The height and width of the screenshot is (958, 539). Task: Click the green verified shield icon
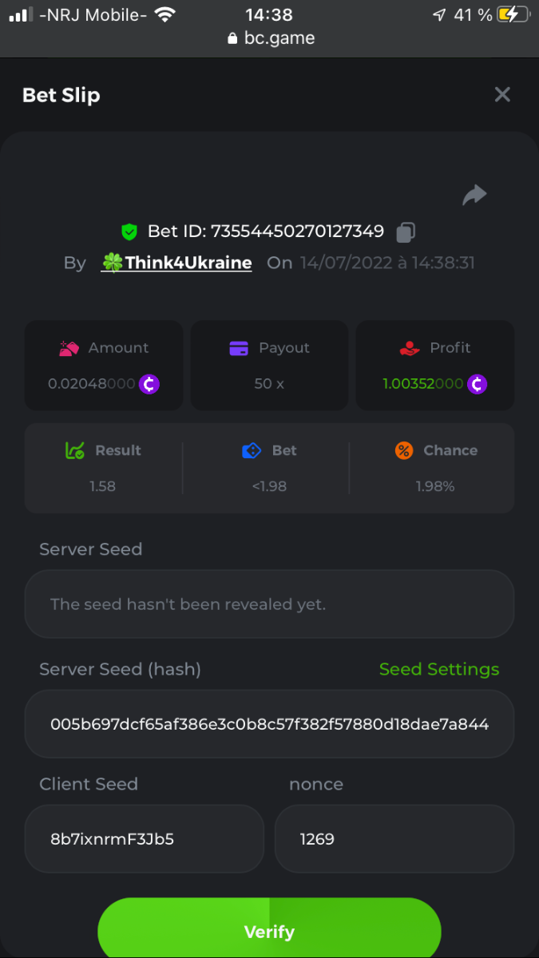pos(129,232)
